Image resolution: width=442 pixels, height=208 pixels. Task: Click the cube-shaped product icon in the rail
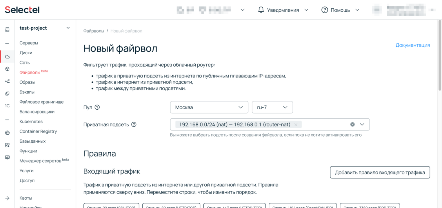tap(7, 69)
